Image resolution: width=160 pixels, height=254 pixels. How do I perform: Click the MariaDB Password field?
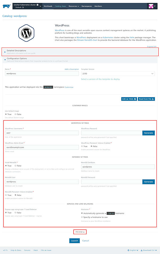tap(112, 182)
